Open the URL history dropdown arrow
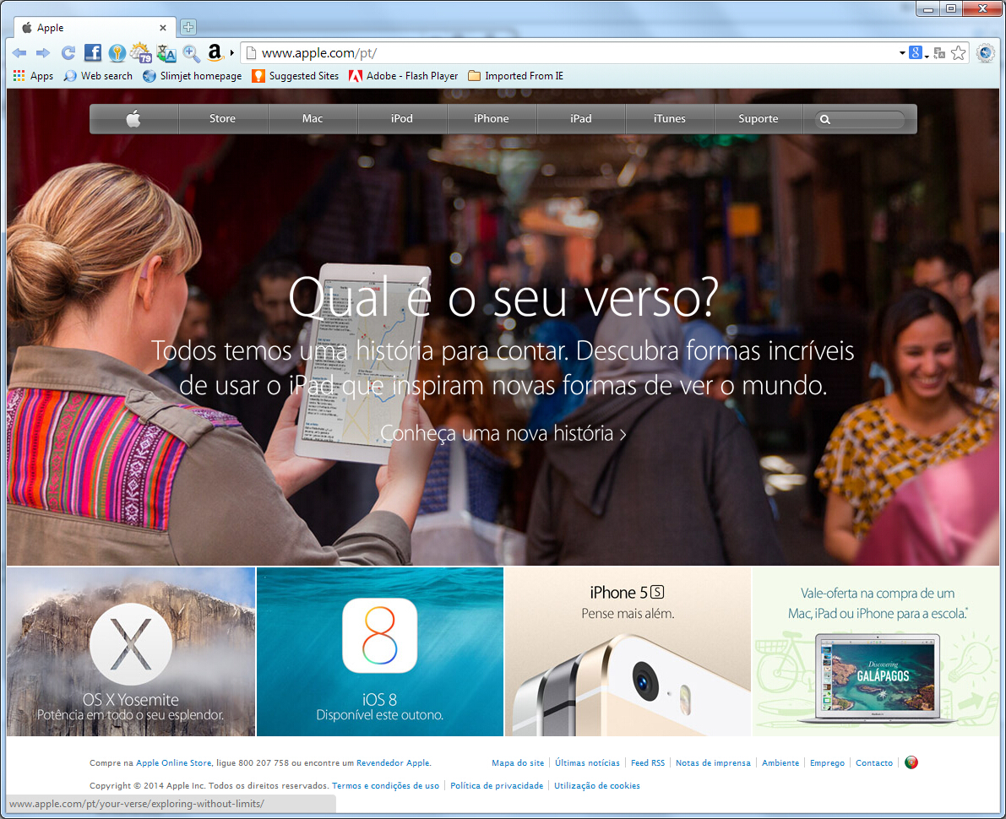Viewport: 1006px width, 819px height. click(x=902, y=53)
